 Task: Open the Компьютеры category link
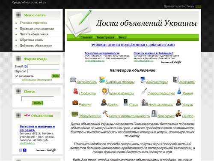(157, 82)
